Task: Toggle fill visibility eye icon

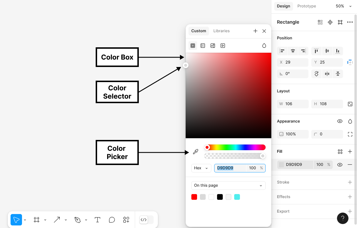Action: coord(340,165)
